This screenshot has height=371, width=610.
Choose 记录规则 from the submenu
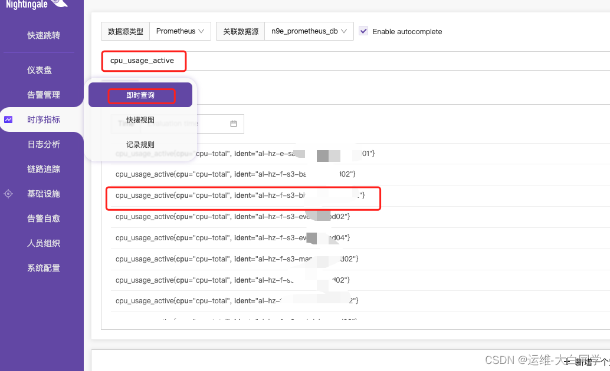click(x=140, y=144)
